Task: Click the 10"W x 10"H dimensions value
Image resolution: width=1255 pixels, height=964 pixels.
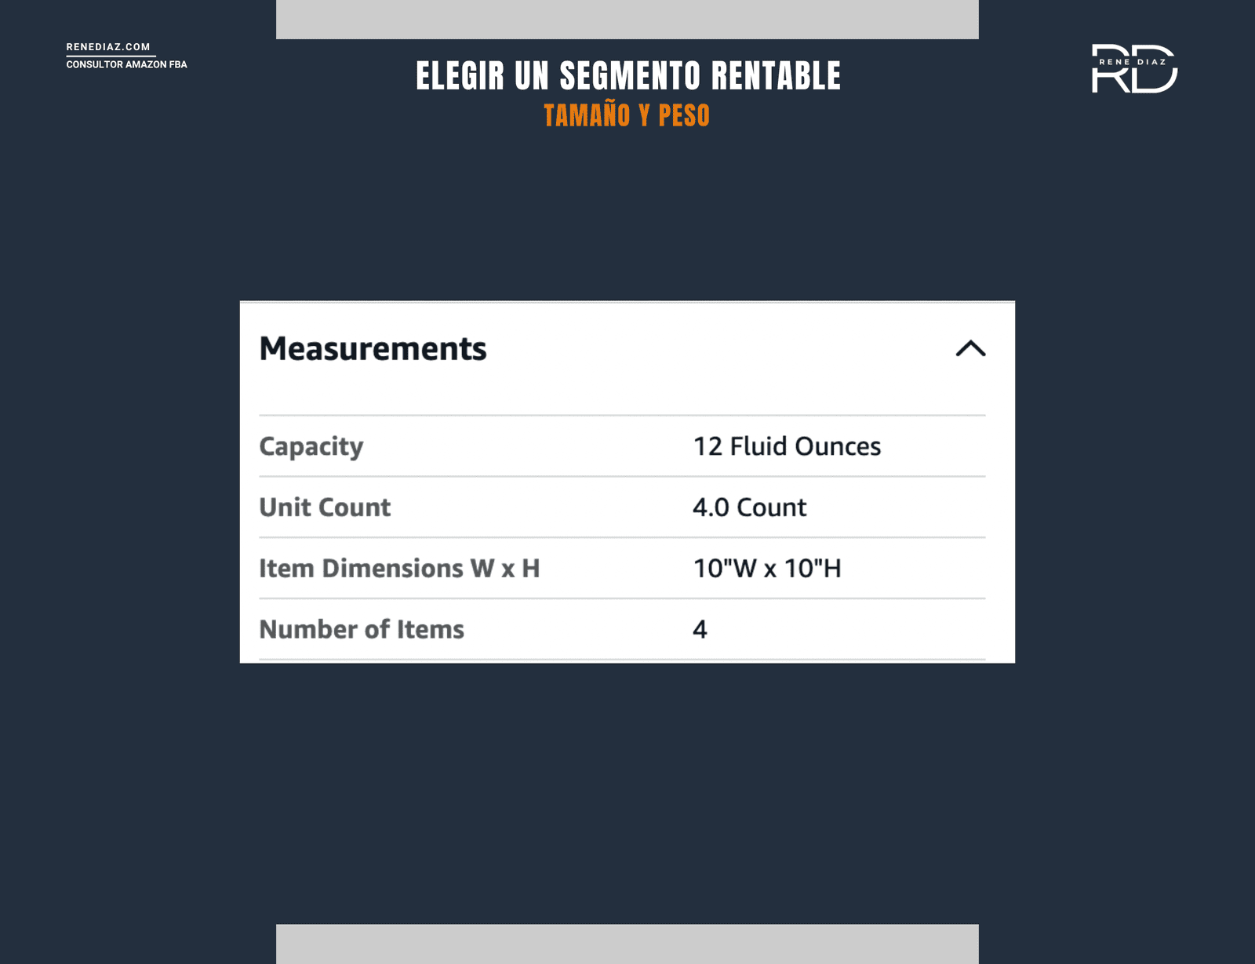Action: [766, 568]
